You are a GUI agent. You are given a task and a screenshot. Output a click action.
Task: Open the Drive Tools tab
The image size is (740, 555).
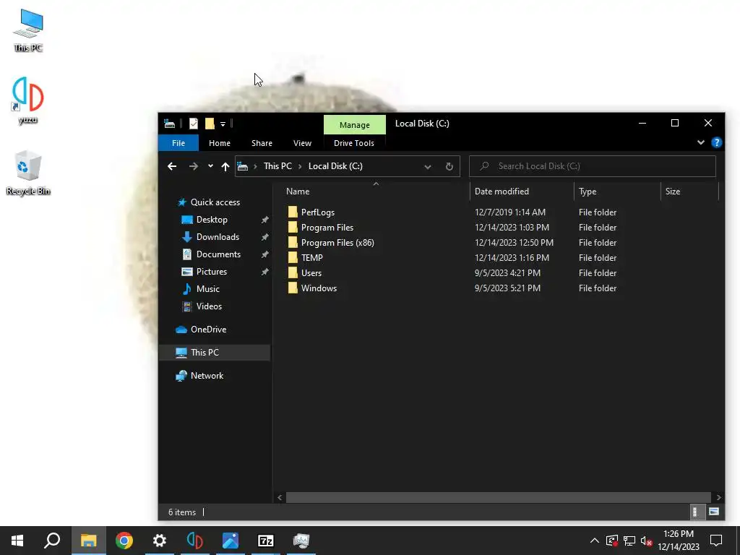[x=354, y=143]
